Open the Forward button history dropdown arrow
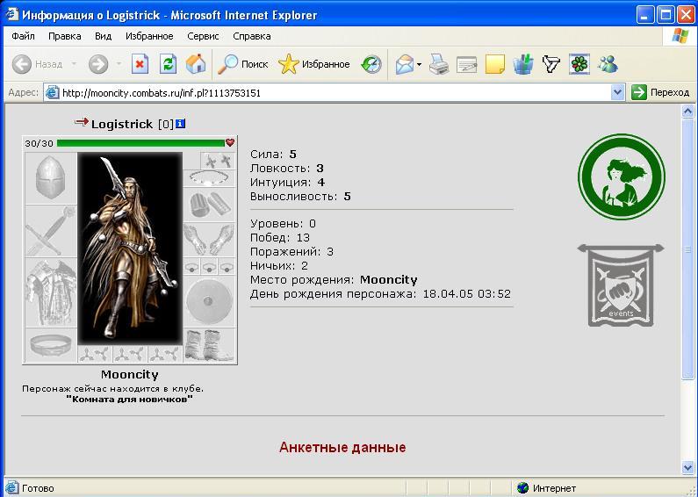Image resolution: width=698 pixels, height=497 pixels. point(119,65)
